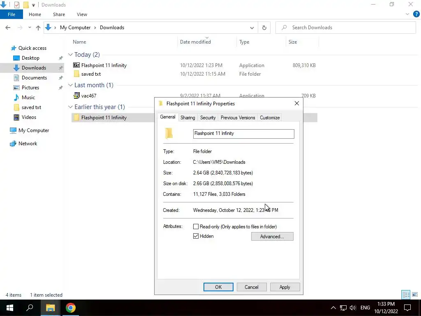This screenshot has height=316, width=421.
Task: Launch Google Chrome from taskbar
Action: 71,308
